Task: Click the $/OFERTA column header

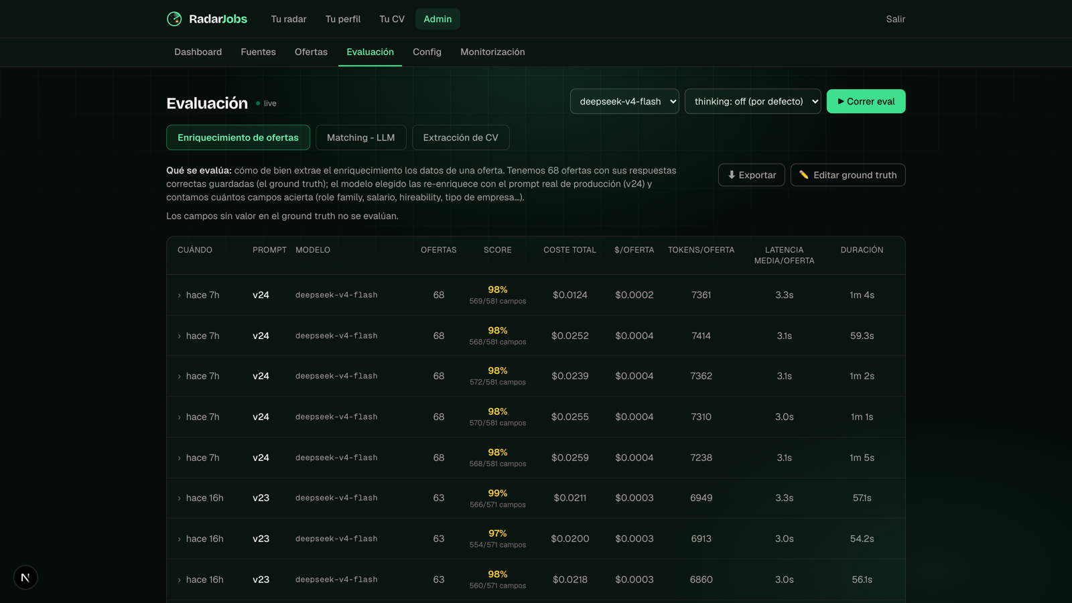Action: (634, 250)
